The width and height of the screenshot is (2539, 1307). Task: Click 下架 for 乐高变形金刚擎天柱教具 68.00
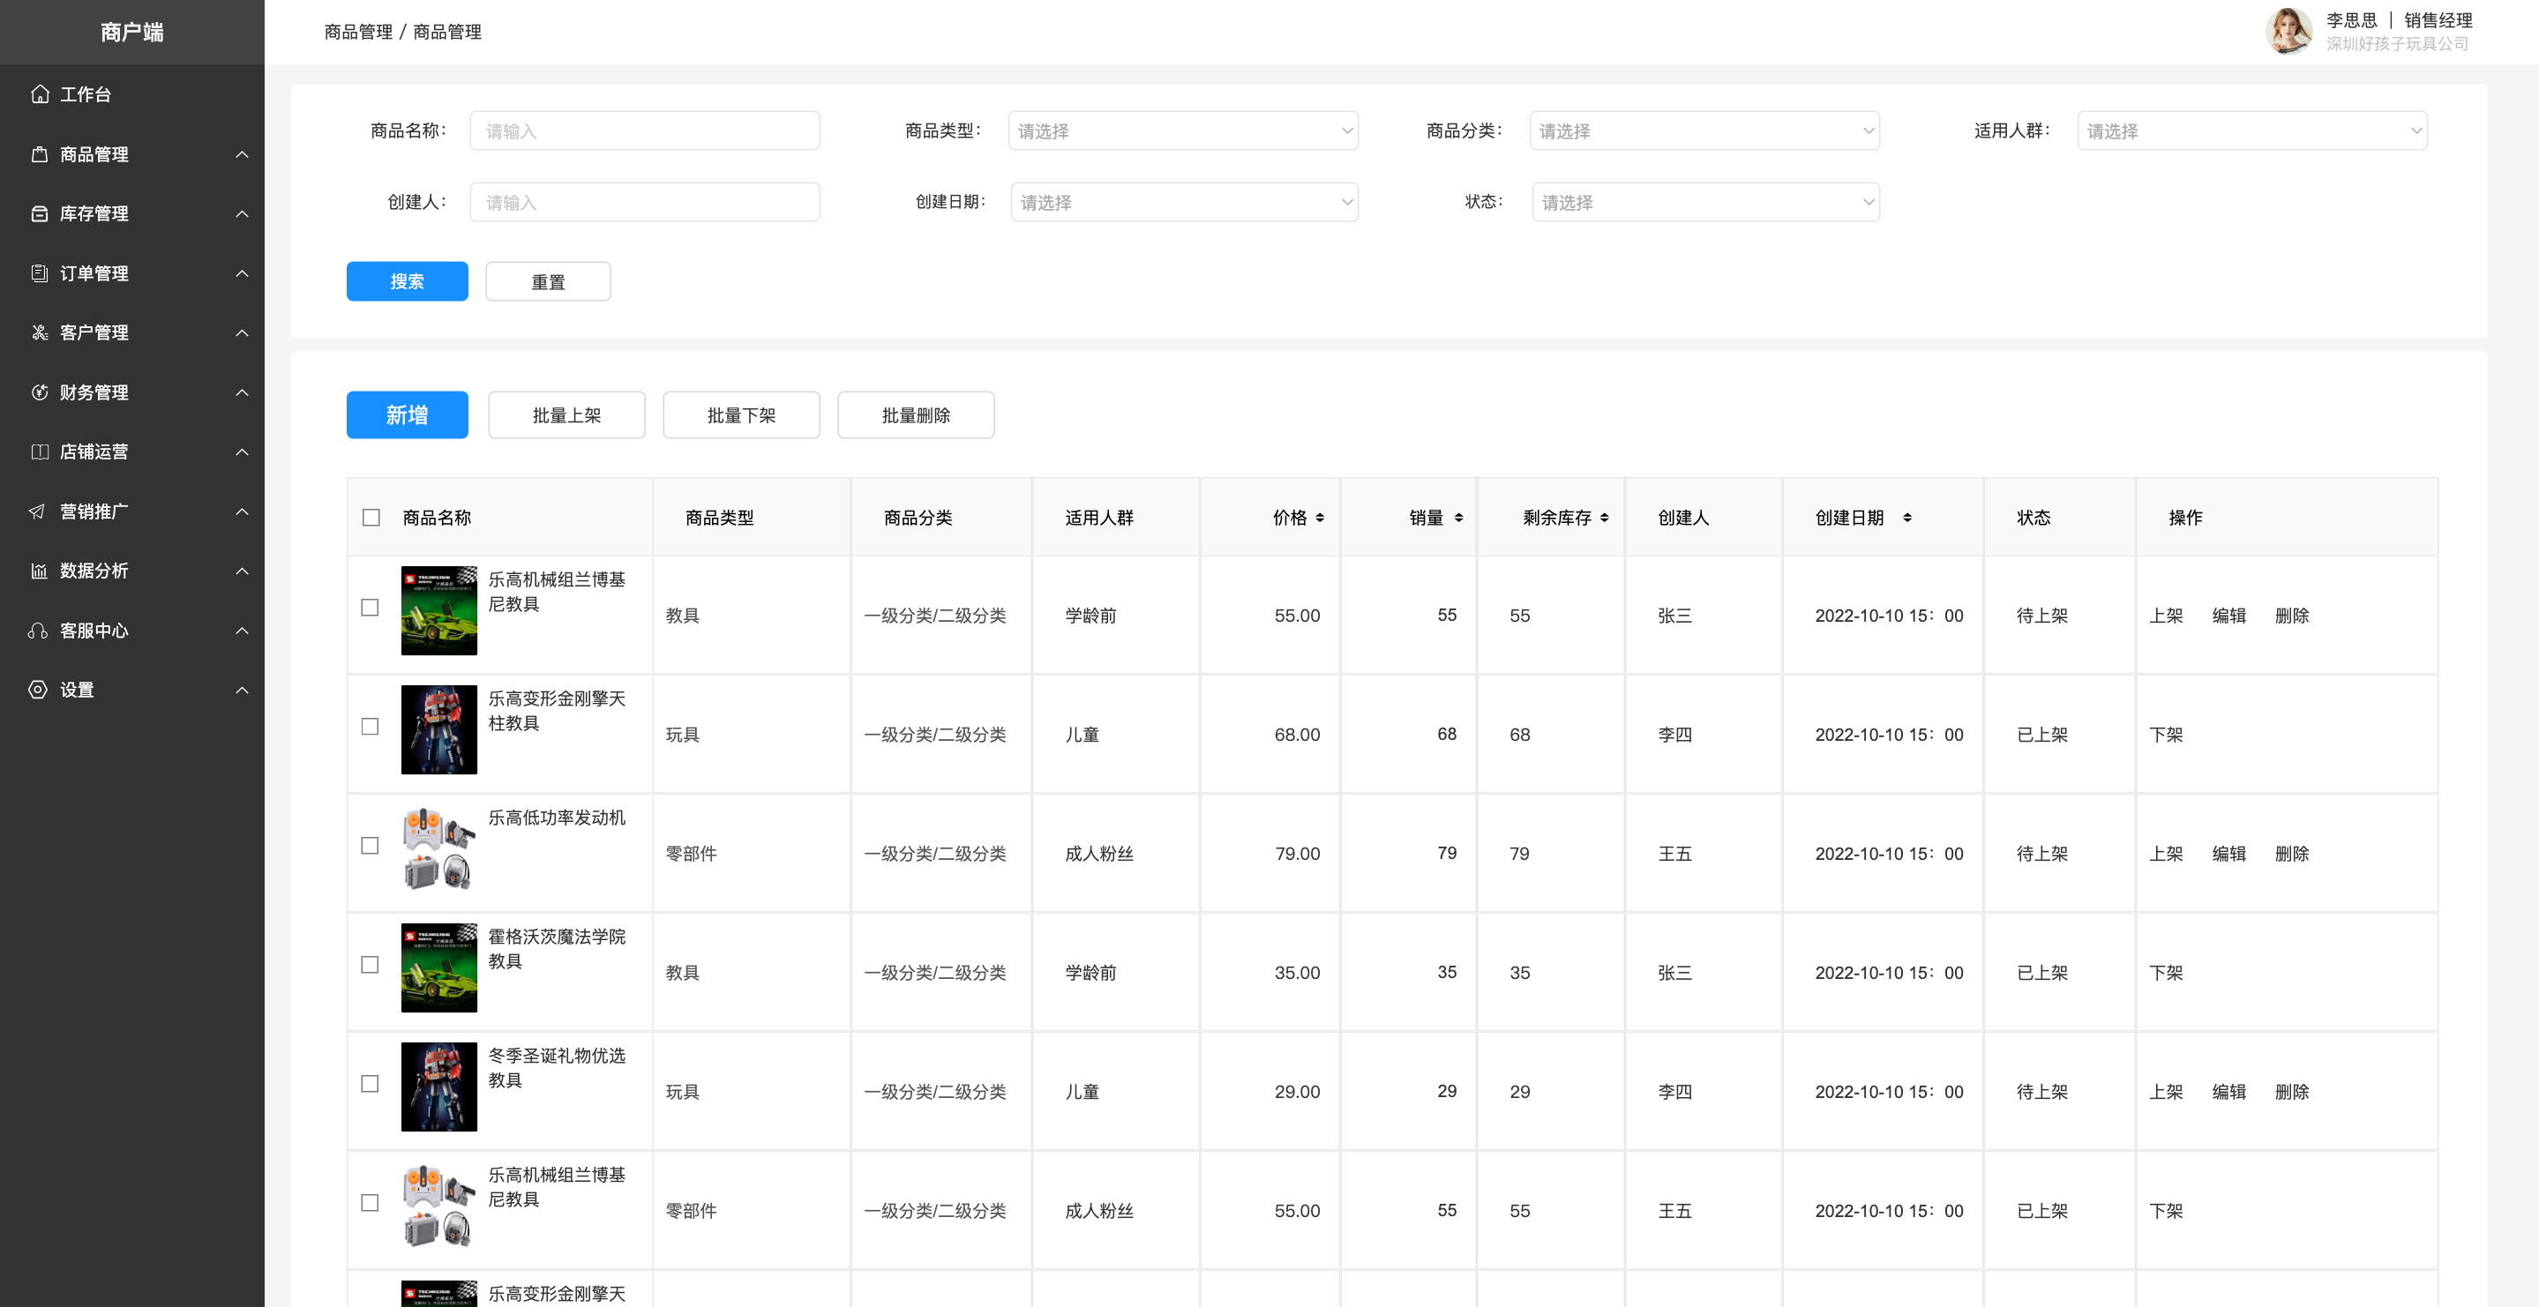[2166, 736]
